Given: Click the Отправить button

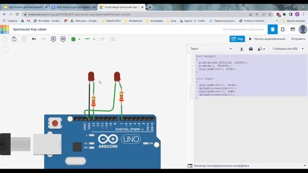Looking at the screenshot, I should 298,39.
